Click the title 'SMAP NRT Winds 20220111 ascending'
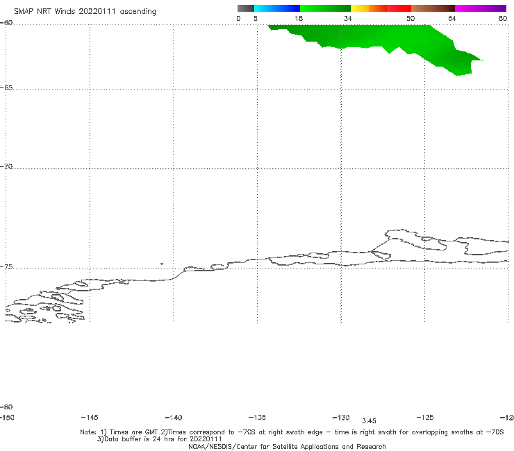Screen dimensions: 514x451 [85, 12]
